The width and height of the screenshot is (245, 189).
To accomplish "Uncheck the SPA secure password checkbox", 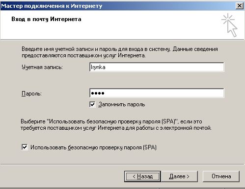I will 25,147.
